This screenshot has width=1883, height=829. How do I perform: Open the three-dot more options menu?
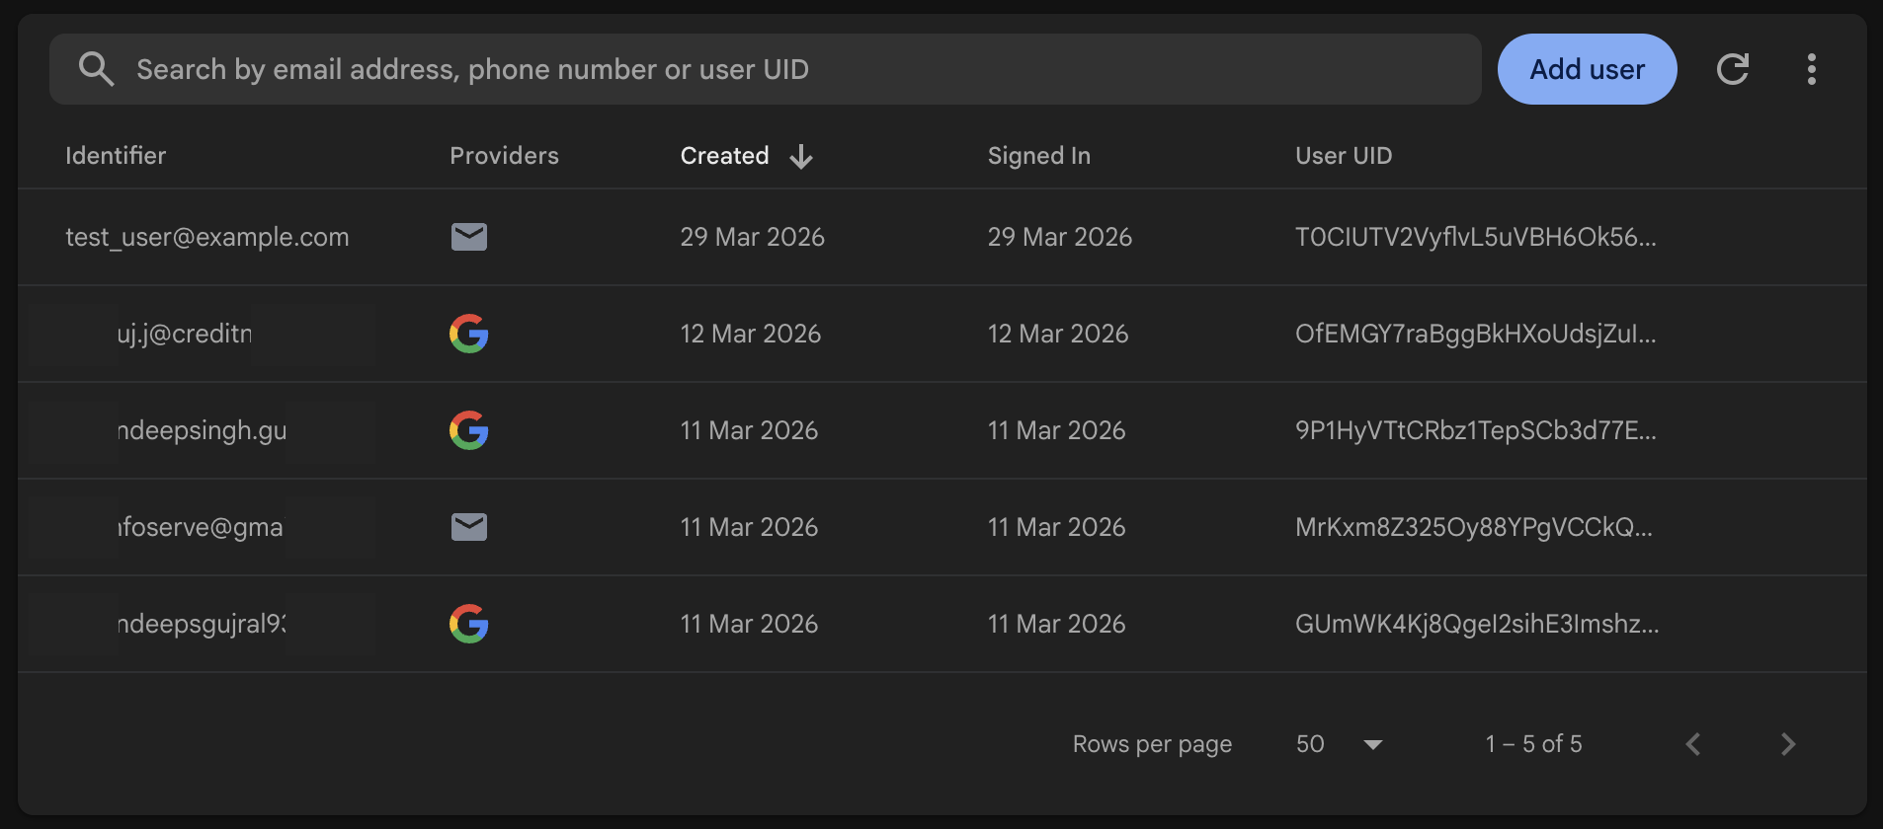tap(1811, 69)
